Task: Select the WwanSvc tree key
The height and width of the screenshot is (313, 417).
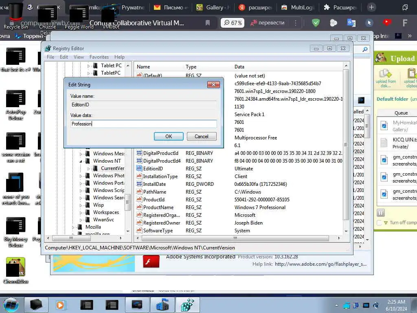Action: coord(103,220)
